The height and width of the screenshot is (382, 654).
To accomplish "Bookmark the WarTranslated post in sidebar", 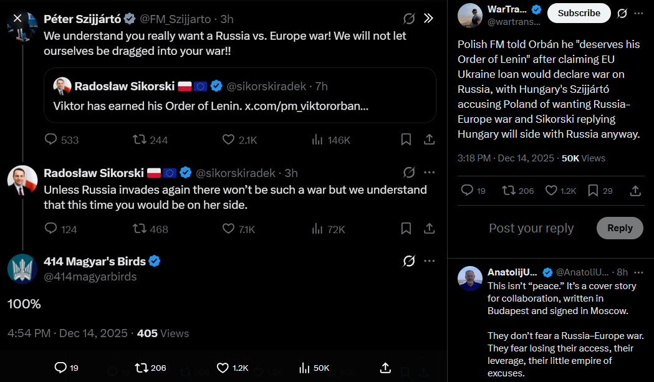I will point(594,191).
